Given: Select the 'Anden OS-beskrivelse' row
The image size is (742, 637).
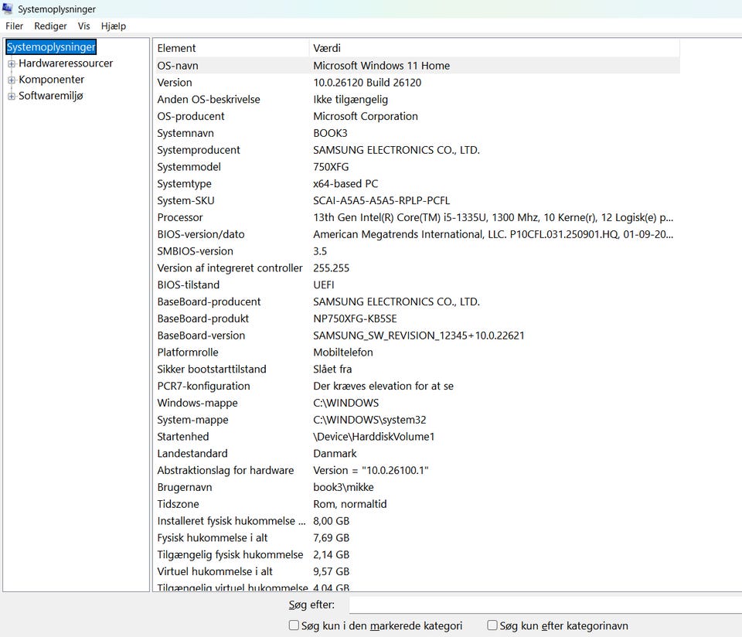Looking at the screenshot, I should click(418, 100).
